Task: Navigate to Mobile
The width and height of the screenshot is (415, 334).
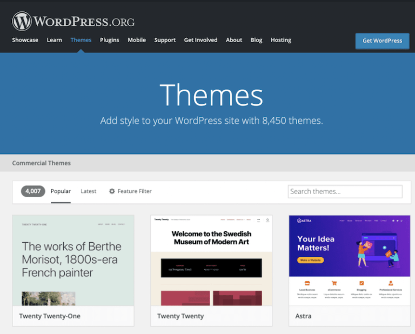Action: coord(137,40)
